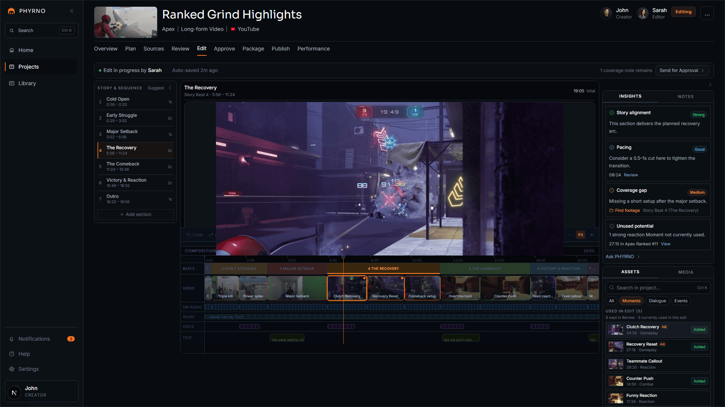Click the Review link under Pacing

click(631, 175)
